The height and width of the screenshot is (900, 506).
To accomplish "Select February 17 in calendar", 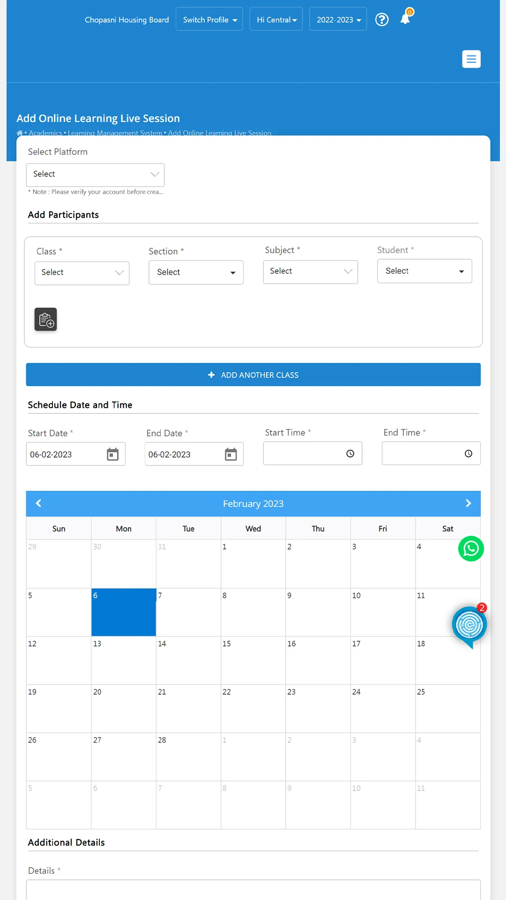I will pyautogui.click(x=383, y=660).
